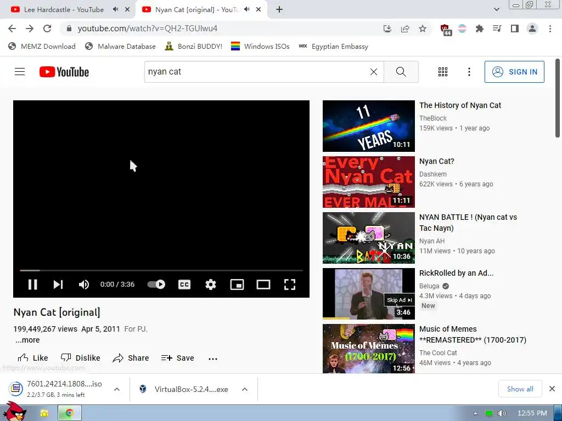562x421 pixels.
Task: Go to YouTube home via logo
Action: pyautogui.click(x=64, y=72)
